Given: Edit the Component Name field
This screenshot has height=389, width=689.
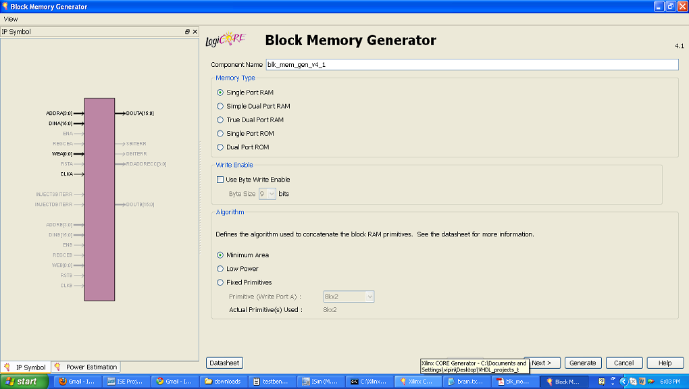Looking at the screenshot, I should point(405,64).
